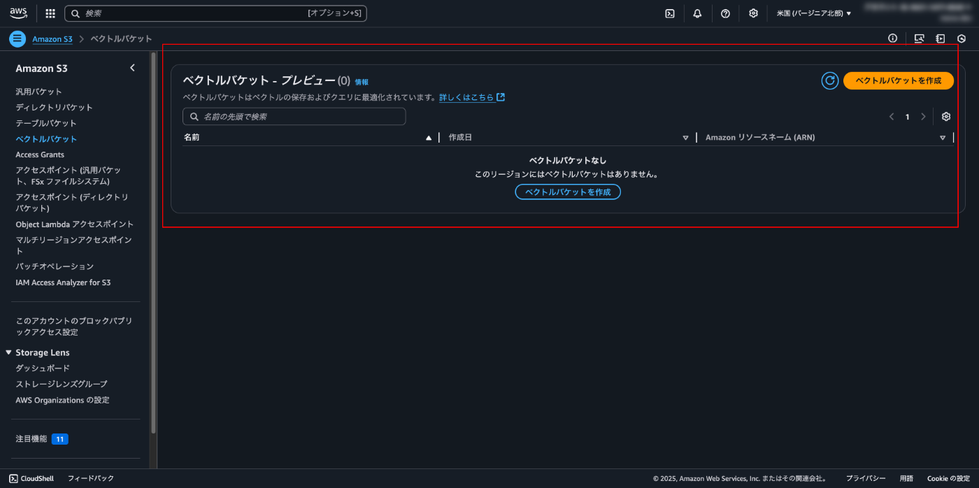Open 用語 footer link
This screenshot has height=488, width=979.
[x=906, y=478]
